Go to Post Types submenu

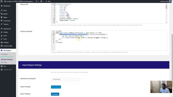[4, 62]
